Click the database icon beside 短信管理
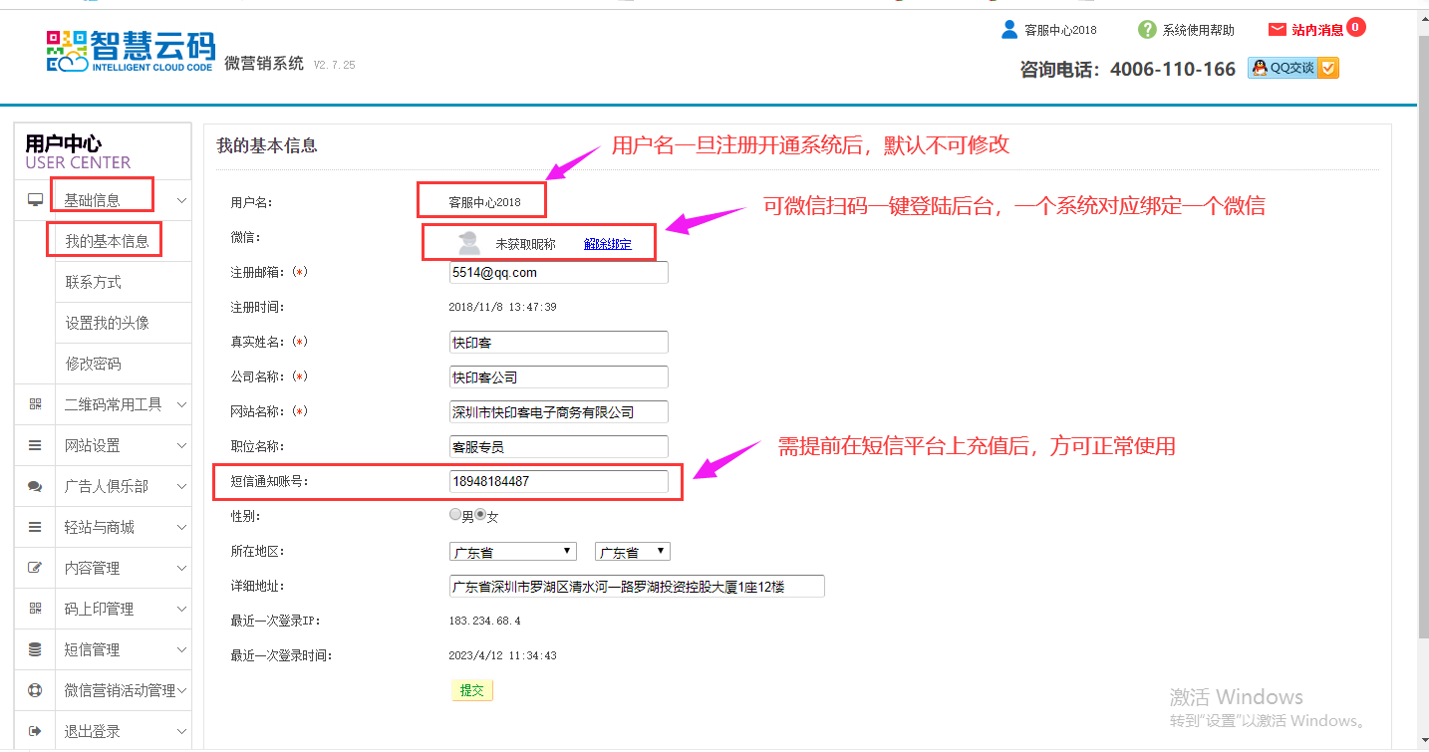 (x=36, y=649)
